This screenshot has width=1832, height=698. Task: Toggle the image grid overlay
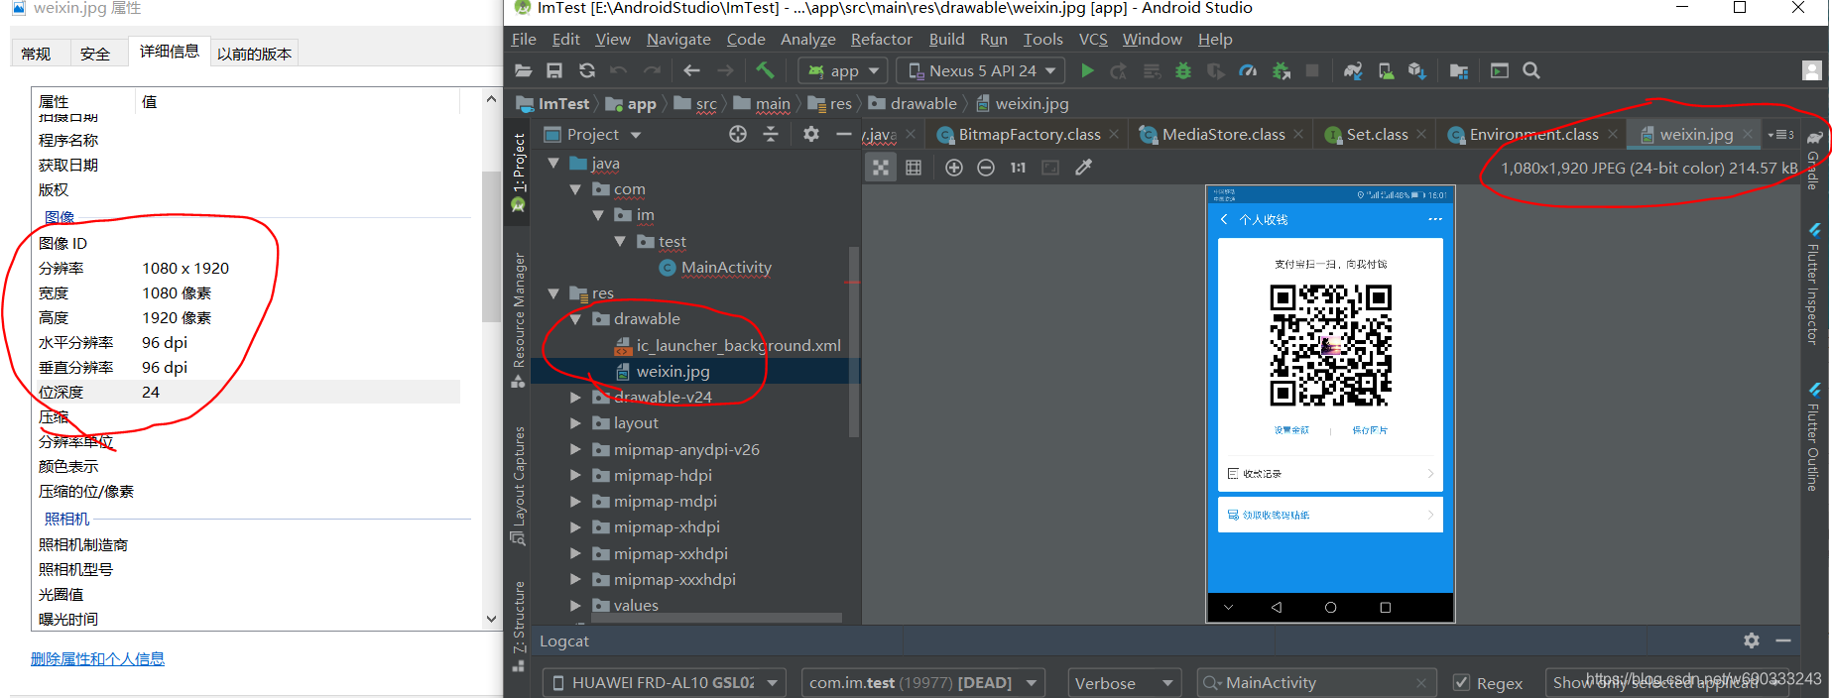(x=914, y=168)
